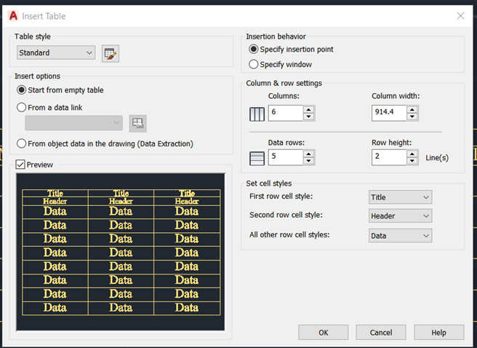The width and height of the screenshot is (477, 348).
Task: Open the Help button
Action: pyautogui.click(x=438, y=333)
